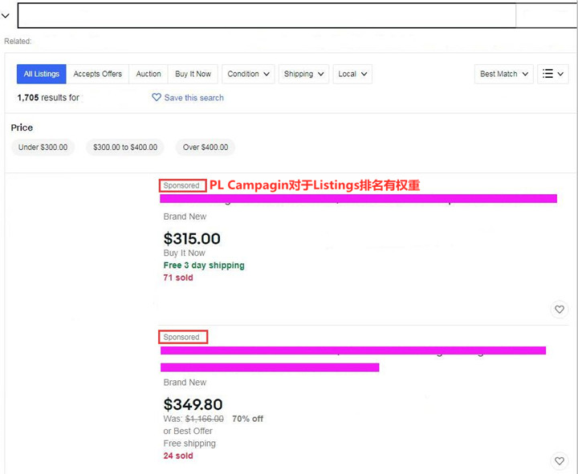Choose the Over $400.00 price filter
This screenshot has height=474, width=578.
coord(206,148)
